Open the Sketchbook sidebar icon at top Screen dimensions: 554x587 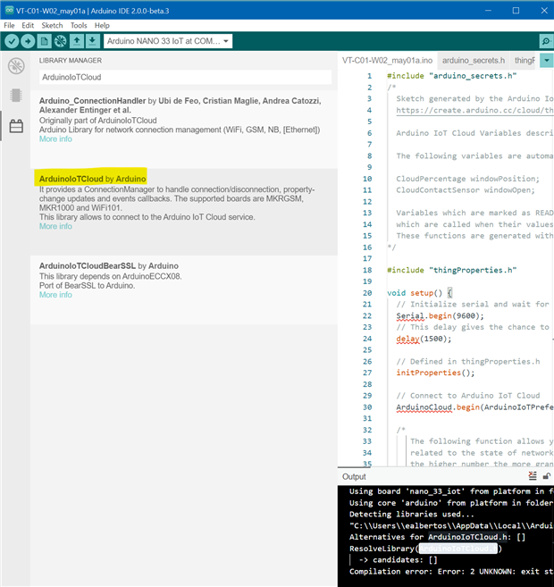pyautogui.click(x=16, y=66)
